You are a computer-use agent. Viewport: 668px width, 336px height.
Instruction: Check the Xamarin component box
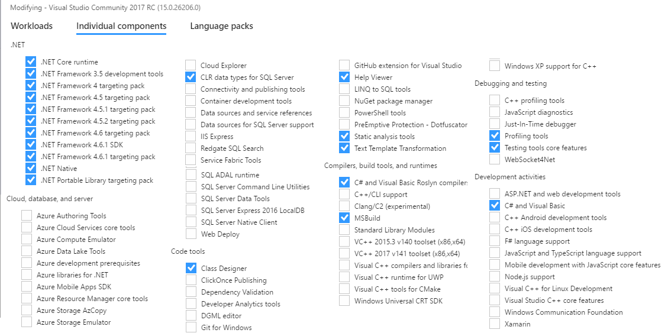(x=495, y=324)
